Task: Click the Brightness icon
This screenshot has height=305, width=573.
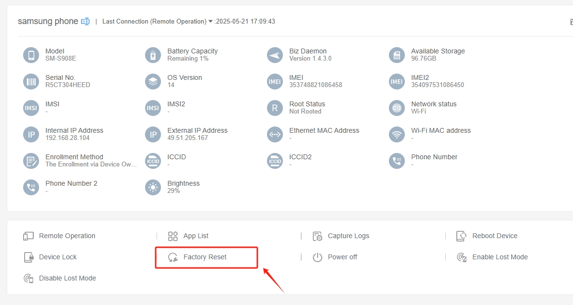Action: tap(153, 187)
